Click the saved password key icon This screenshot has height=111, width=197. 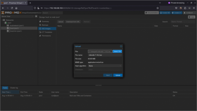[42, 8]
